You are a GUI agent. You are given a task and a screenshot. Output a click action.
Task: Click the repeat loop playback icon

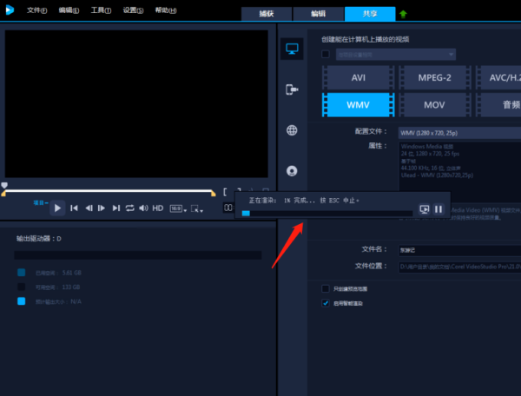pos(129,208)
